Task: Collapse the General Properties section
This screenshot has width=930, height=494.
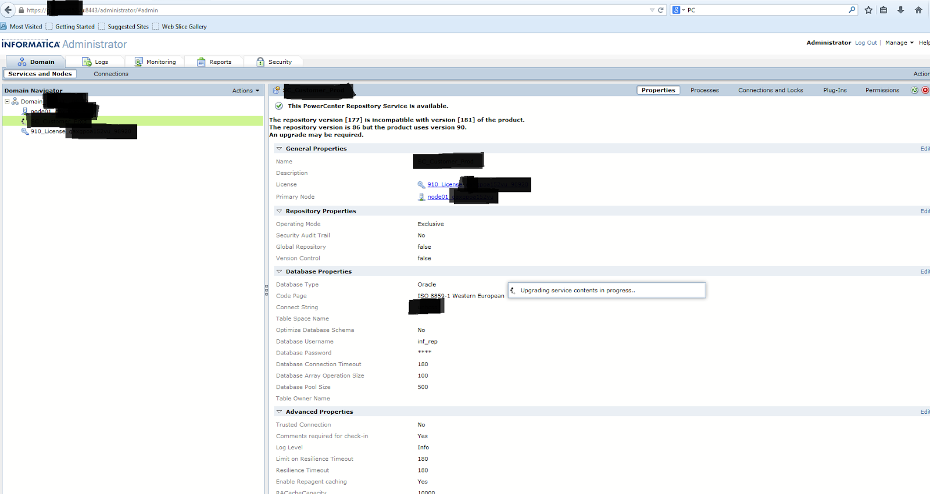Action: 279,149
